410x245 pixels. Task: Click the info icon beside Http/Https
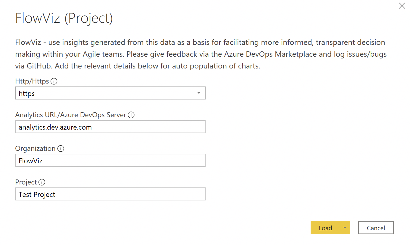pos(54,81)
